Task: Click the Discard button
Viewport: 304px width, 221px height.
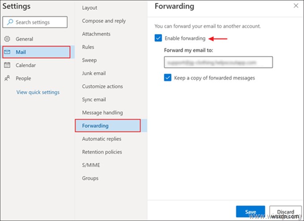Action: pos(285,212)
